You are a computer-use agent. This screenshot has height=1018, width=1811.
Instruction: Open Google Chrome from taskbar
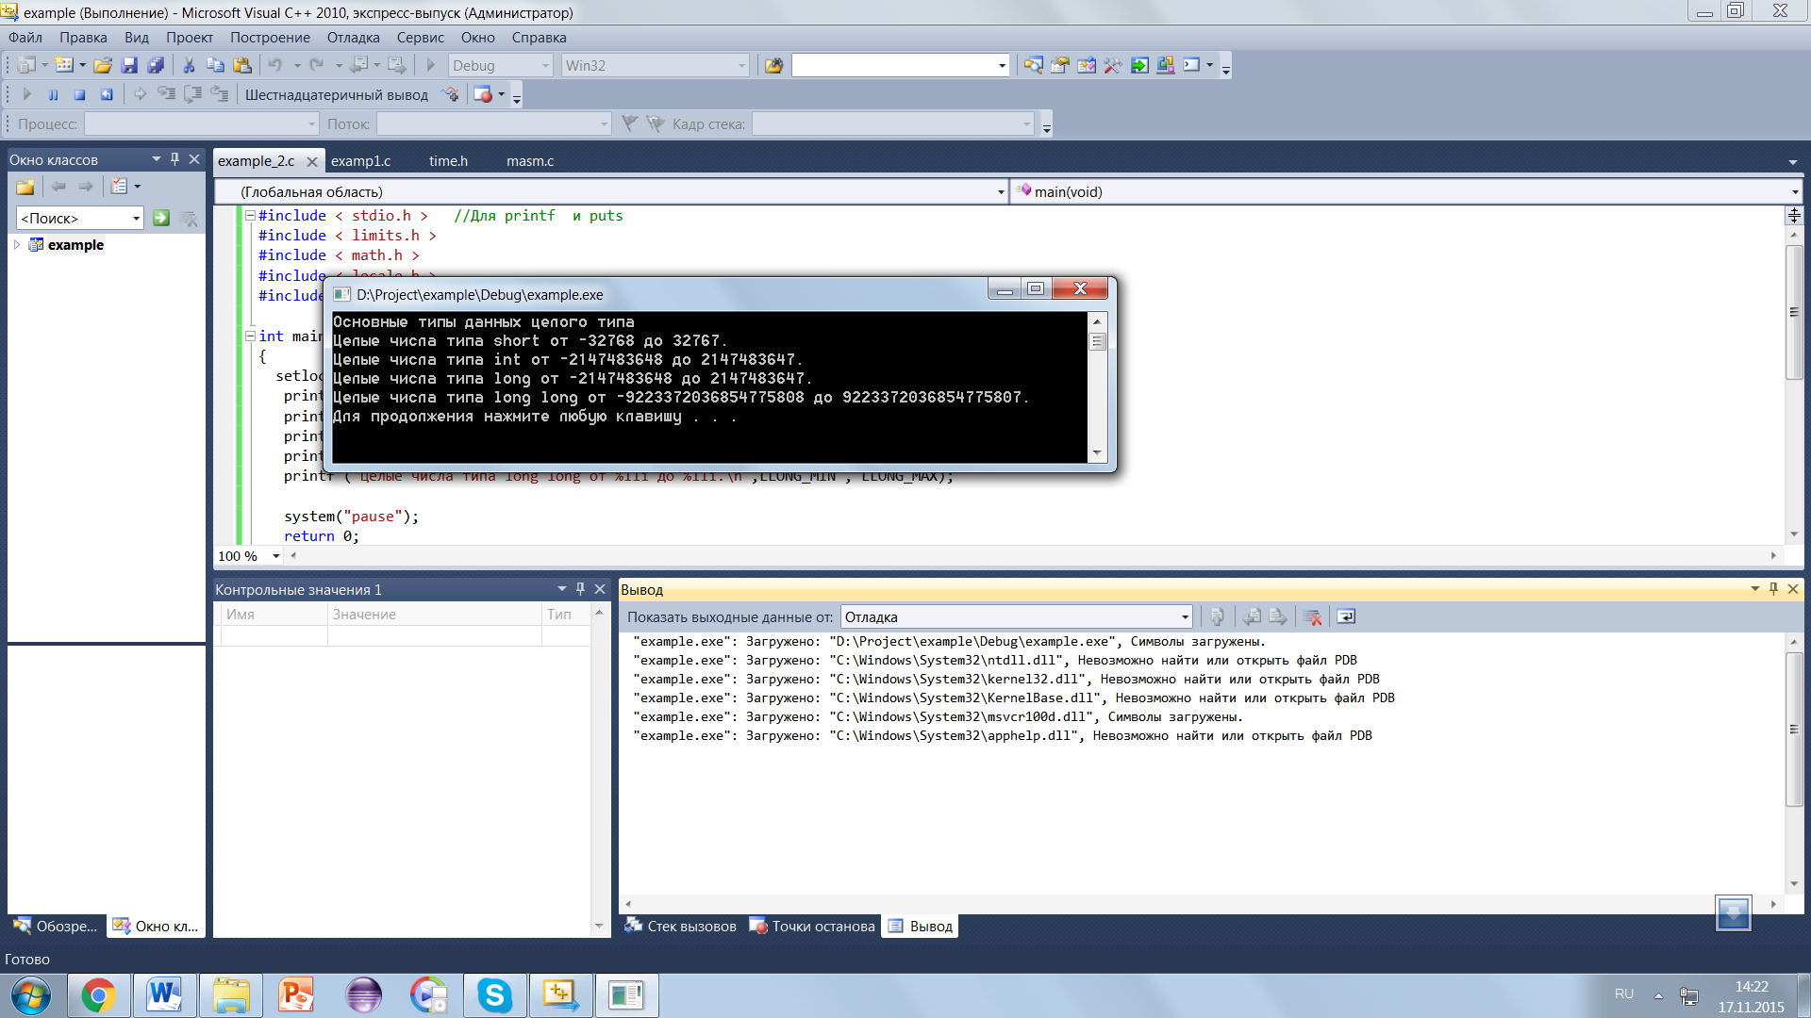coord(98,995)
